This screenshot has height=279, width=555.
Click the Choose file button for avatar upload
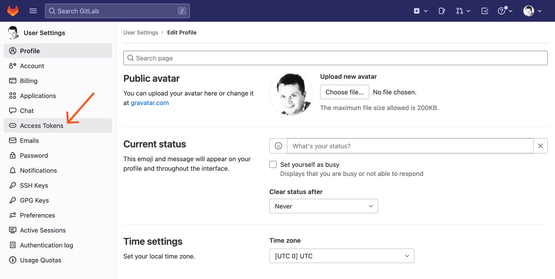pos(344,92)
